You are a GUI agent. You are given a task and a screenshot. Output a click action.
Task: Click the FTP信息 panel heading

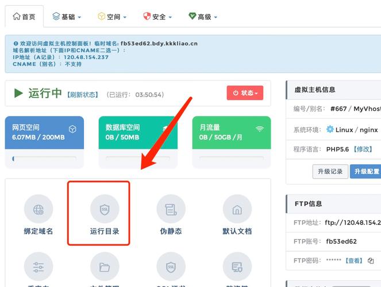point(309,204)
